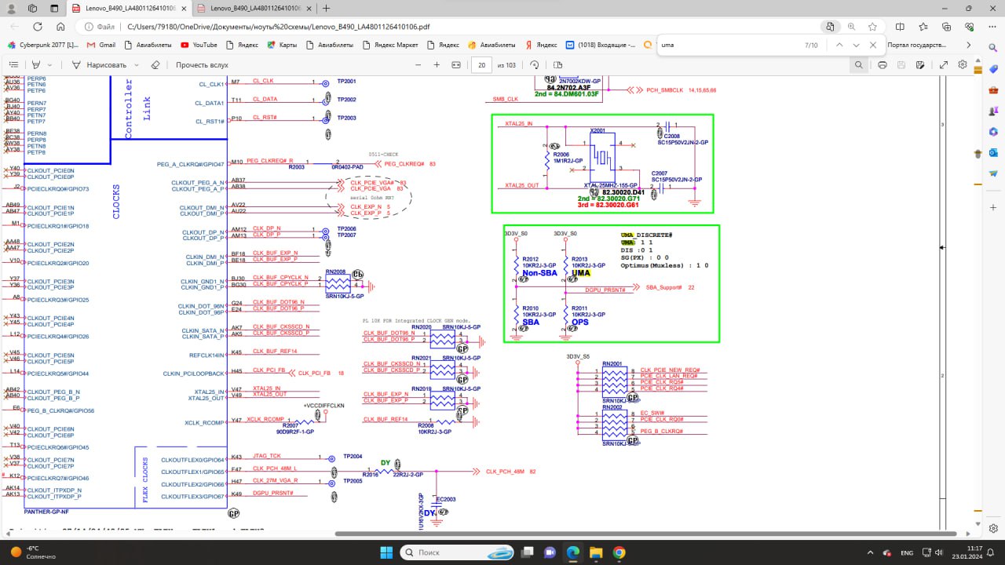Open the PDF table of contents panel
Viewport: 1005px width, 565px height.
pyautogui.click(x=13, y=65)
